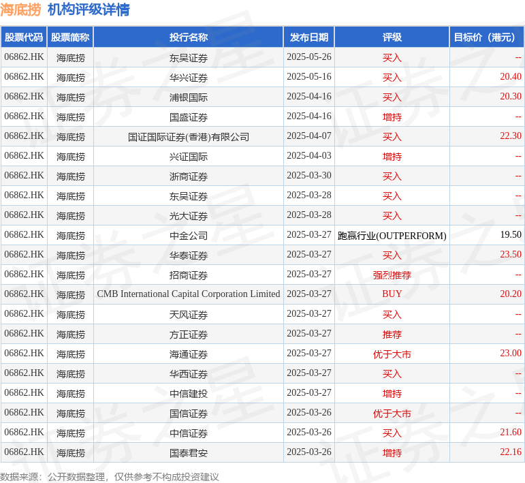Select the 发布日期 column header

click(x=309, y=37)
